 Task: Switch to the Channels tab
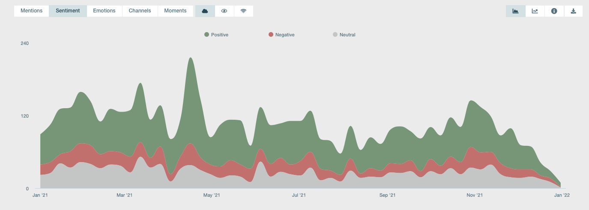pyautogui.click(x=140, y=11)
